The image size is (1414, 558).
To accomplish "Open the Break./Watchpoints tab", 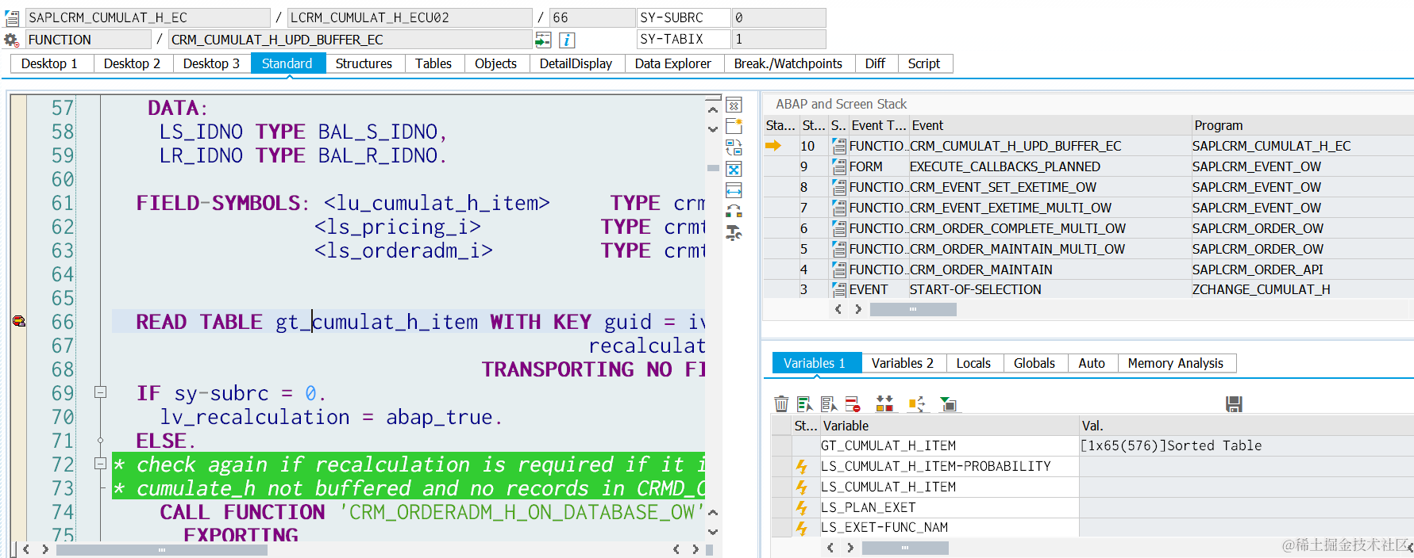I will pyautogui.click(x=788, y=63).
